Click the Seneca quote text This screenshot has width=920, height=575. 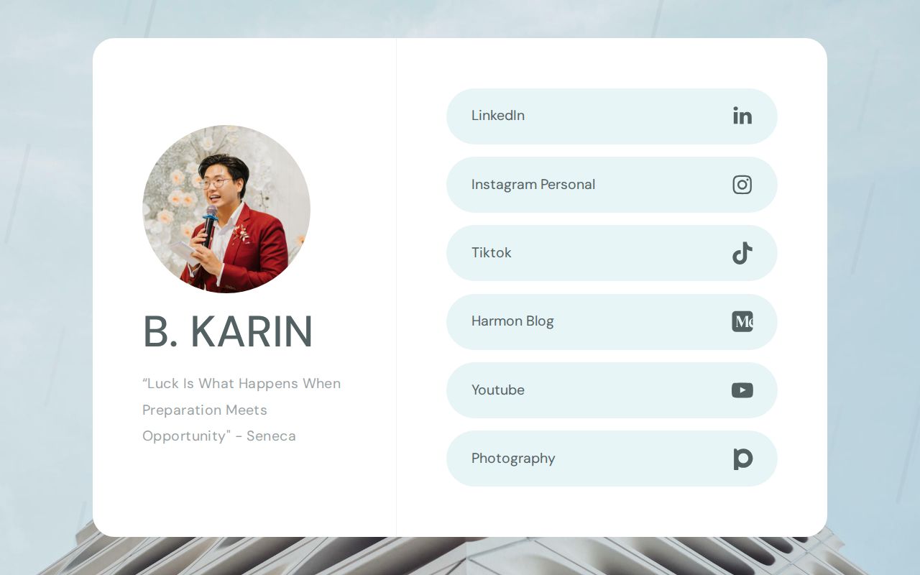tap(241, 410)
